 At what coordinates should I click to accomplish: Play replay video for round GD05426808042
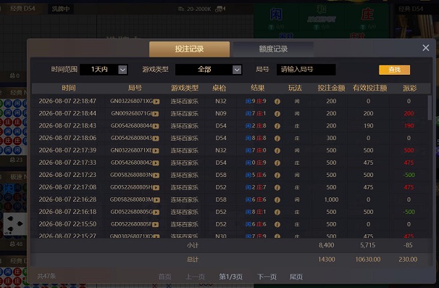click(156, 163)
